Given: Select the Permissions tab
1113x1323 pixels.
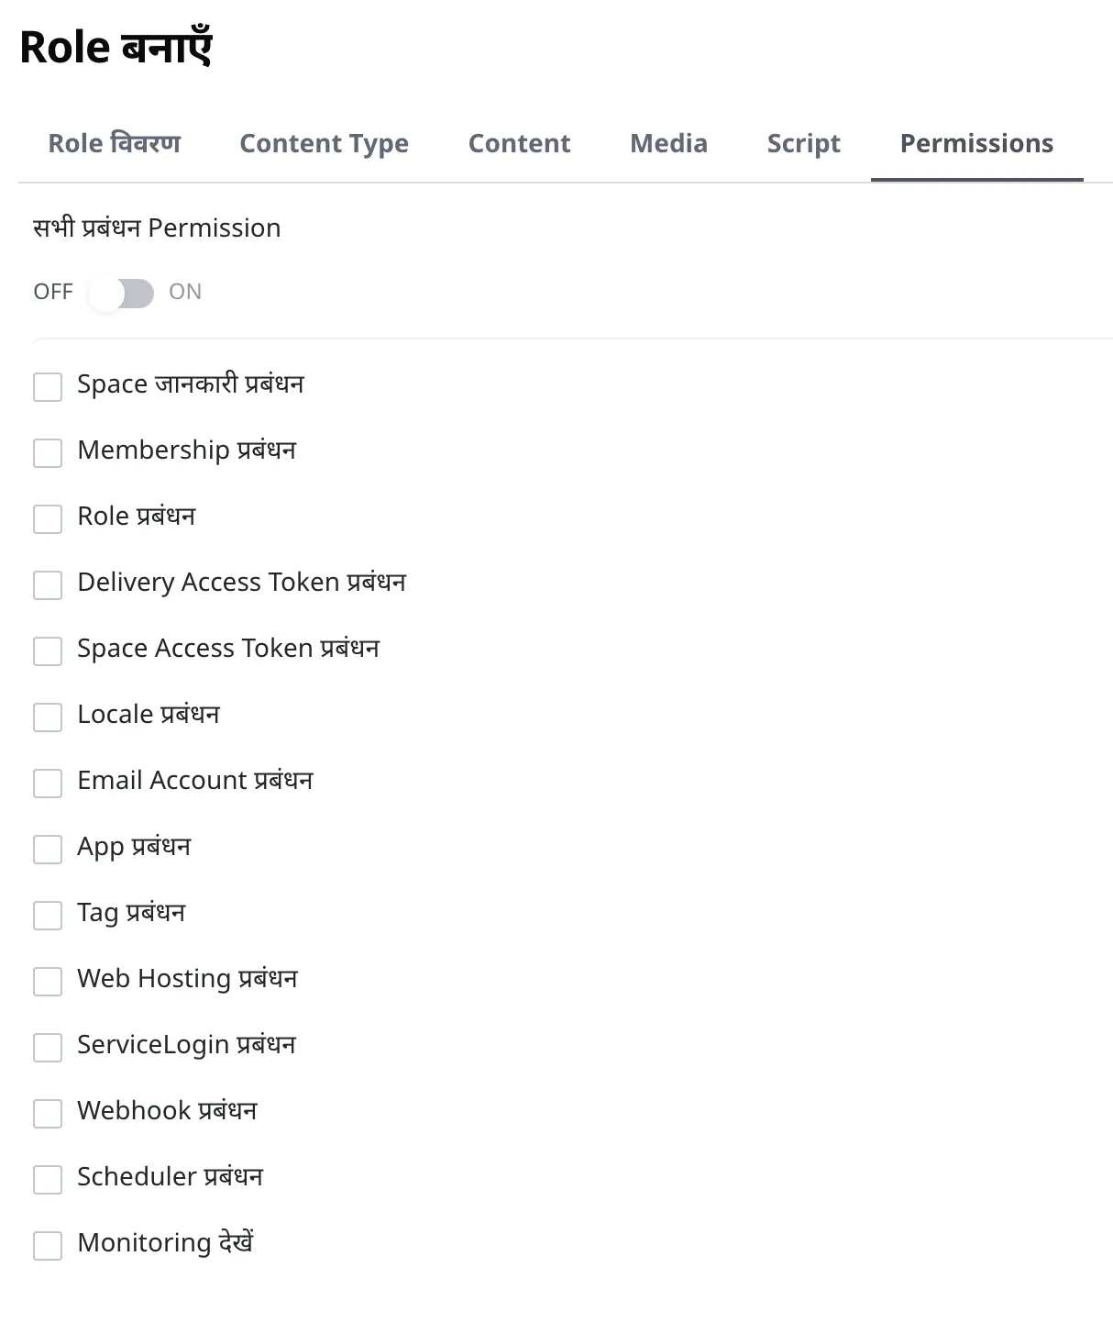Looking at the screenshot, I should 976,144.
